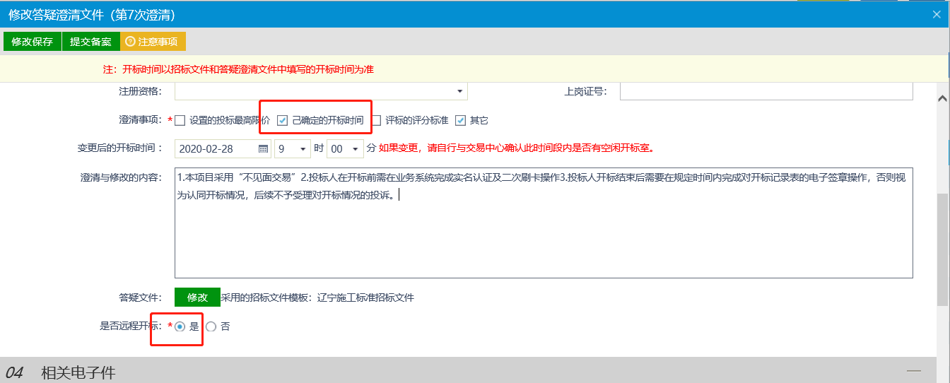Expand the 注册资格 dropdown
The width and height of the screenshot is (950, 383).
click(459, 92)
